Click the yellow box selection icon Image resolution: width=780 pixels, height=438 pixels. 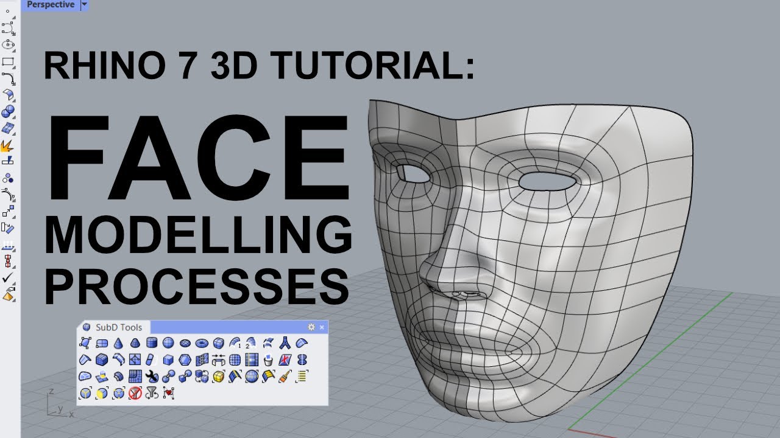(218, 377)
